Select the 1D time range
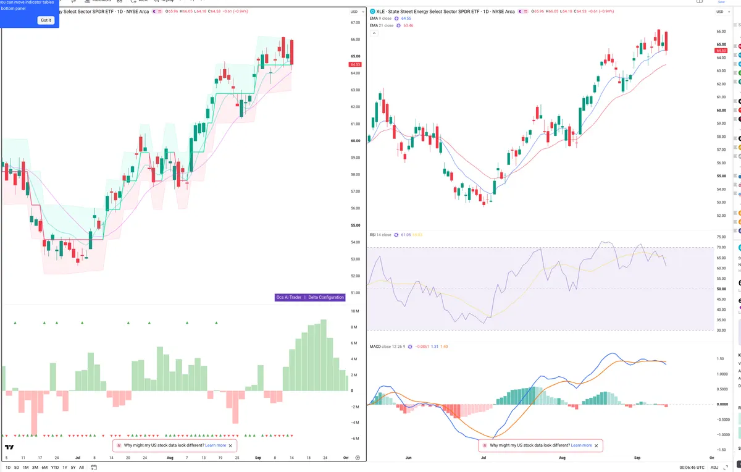The height and width of the screenshot is (472, 741). [x=8, y=468]
